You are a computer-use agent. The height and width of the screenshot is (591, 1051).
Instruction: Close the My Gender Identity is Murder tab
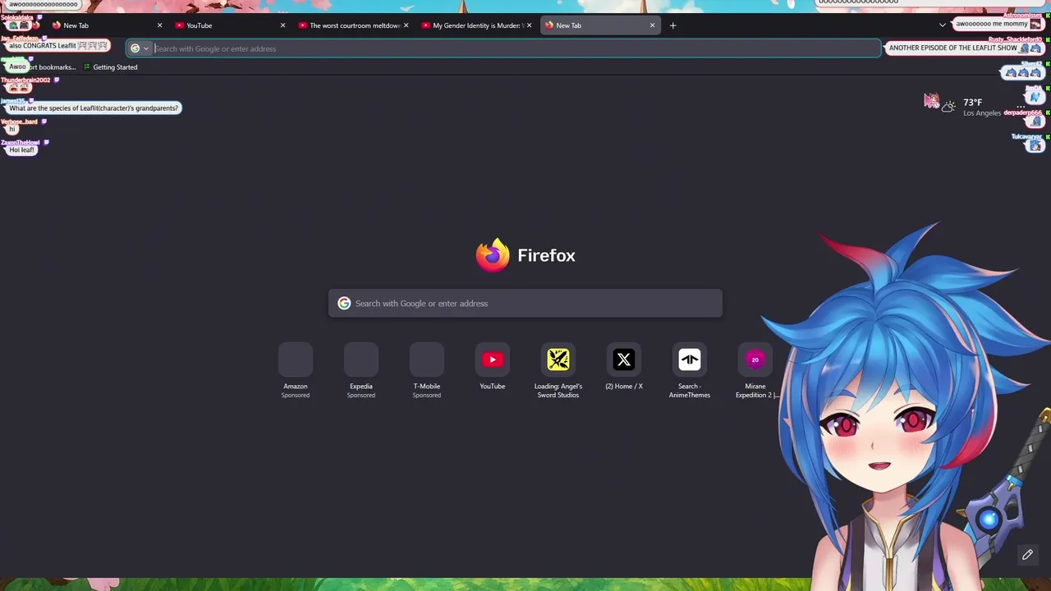tap(529, 25)
